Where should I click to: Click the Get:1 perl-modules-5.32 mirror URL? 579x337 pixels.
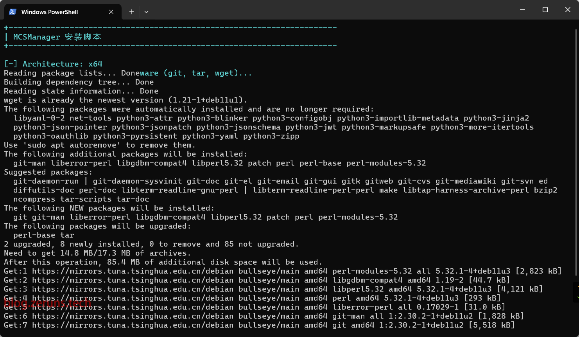point(133,271)
